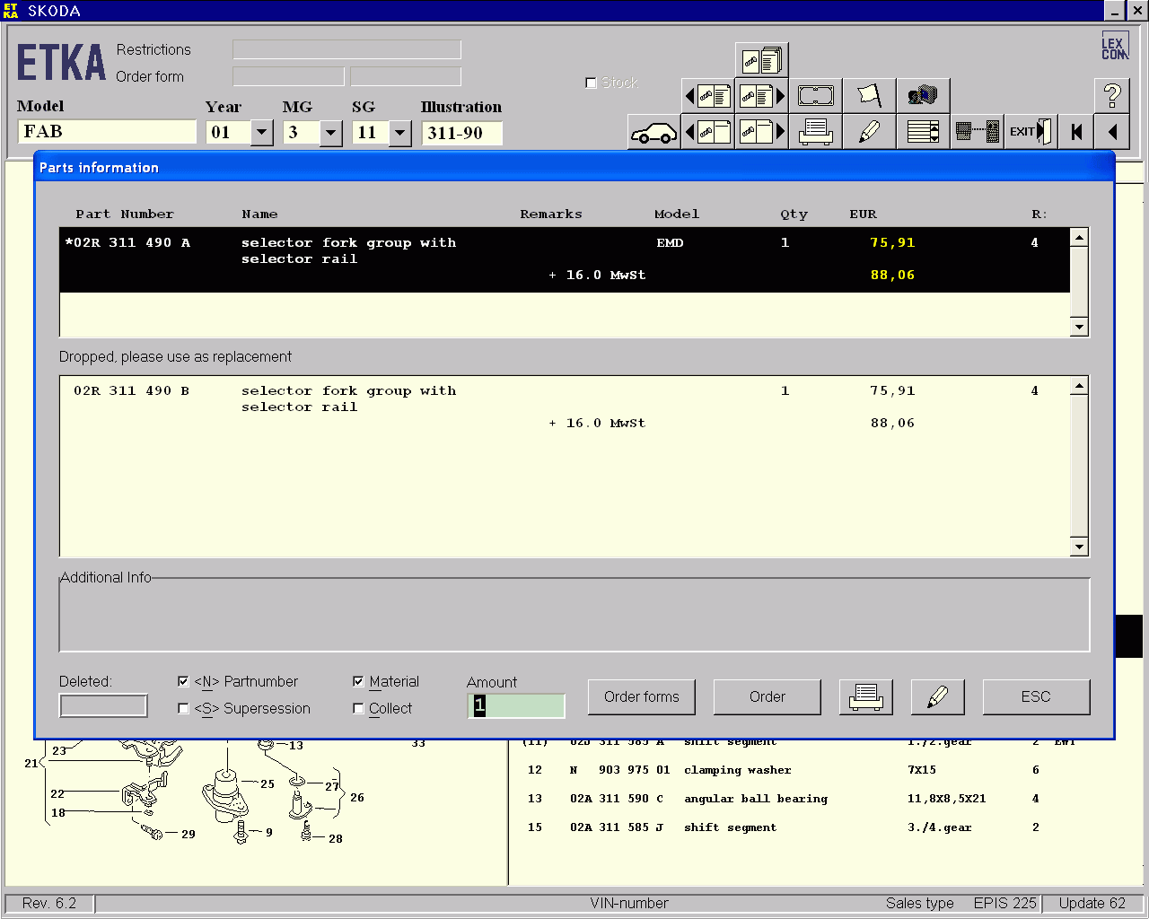
Task: Click the Illustration field 311-90
Action: coord(461,133)
